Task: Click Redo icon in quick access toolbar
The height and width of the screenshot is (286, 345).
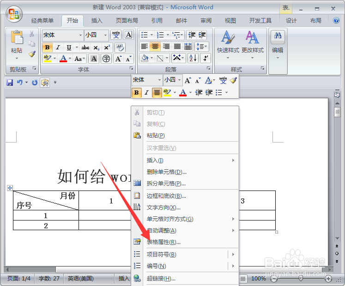Action: click(35, 83)
